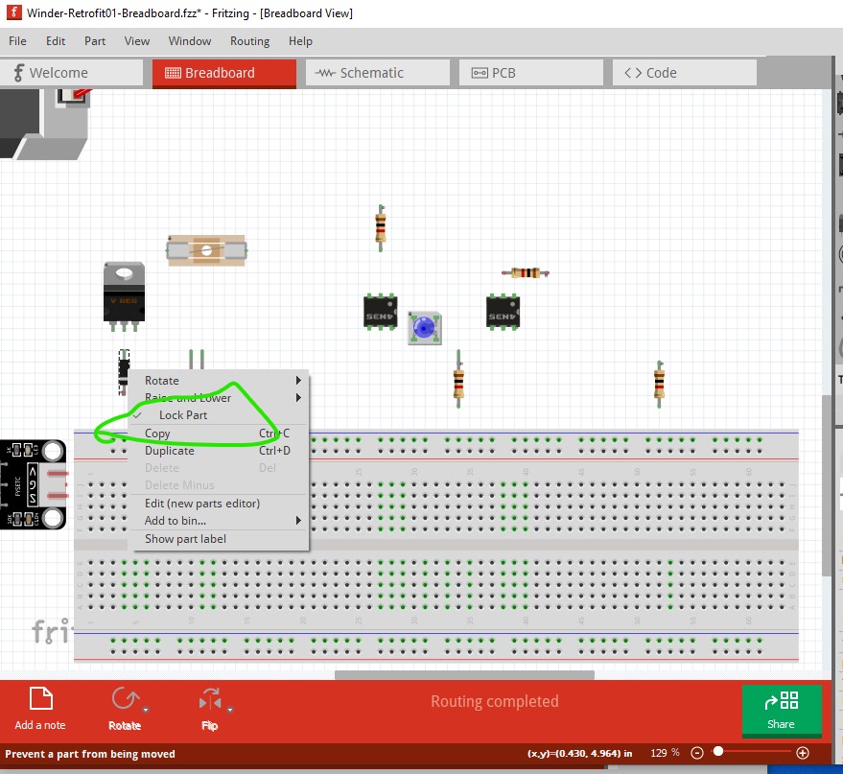Image resolution: width=843 pixels, height=774 pixels.
Task: Click the Routing completed status text
Action: point(495,701)
